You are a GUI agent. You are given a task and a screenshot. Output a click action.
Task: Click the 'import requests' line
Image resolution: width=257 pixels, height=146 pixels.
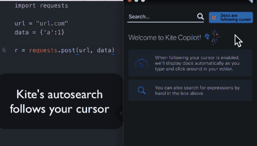(41, 6)
